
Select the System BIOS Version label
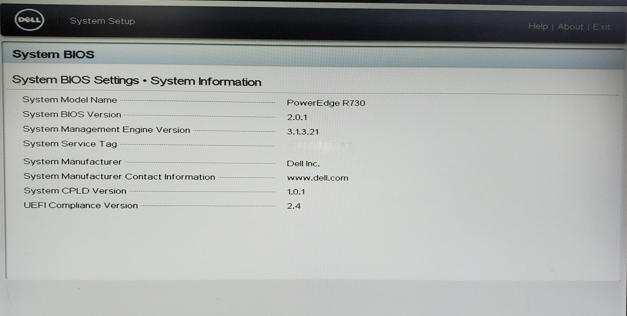[72, 115]
